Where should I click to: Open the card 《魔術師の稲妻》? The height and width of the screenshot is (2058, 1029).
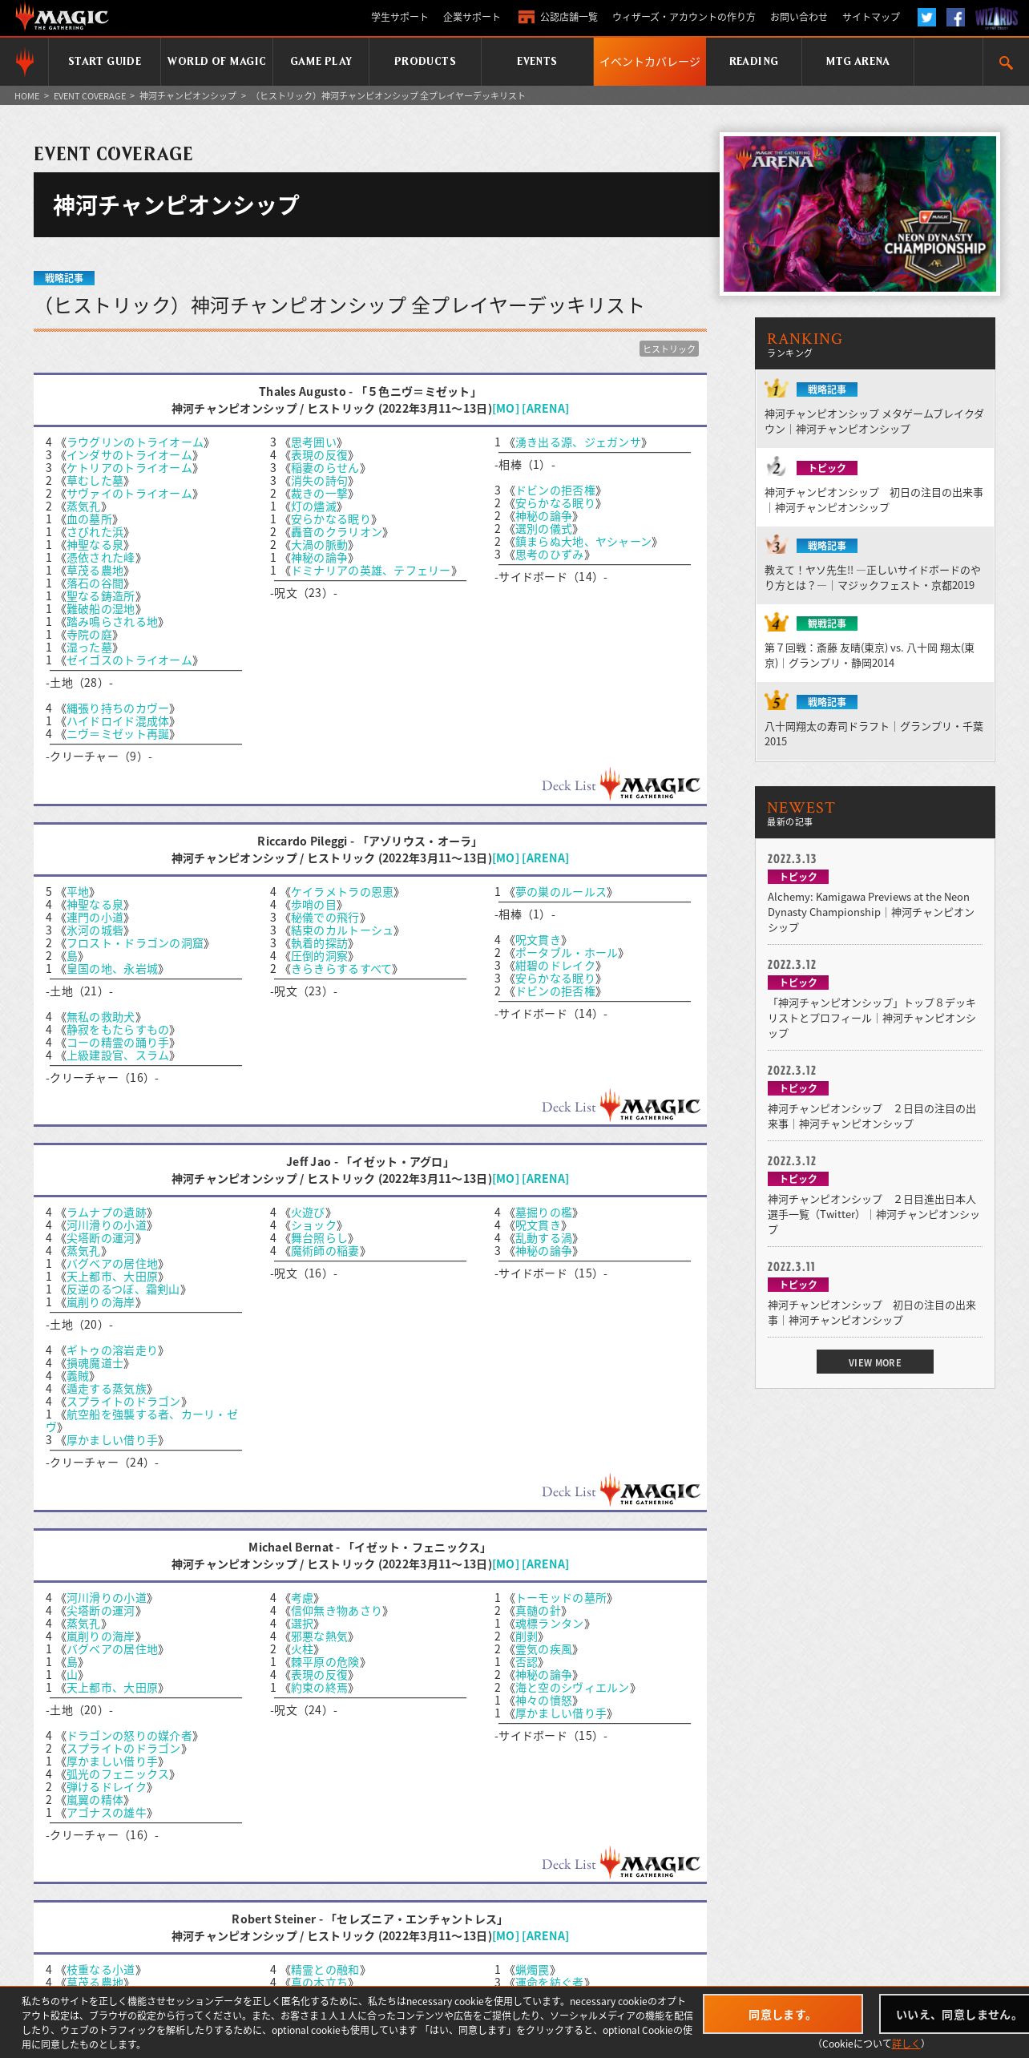pyautogui.click(x=325, y=1251)
